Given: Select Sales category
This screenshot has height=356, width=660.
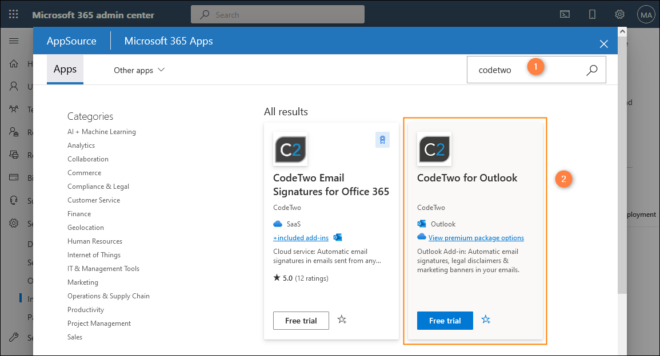Looking at the screenshot, I should point(75,337).
